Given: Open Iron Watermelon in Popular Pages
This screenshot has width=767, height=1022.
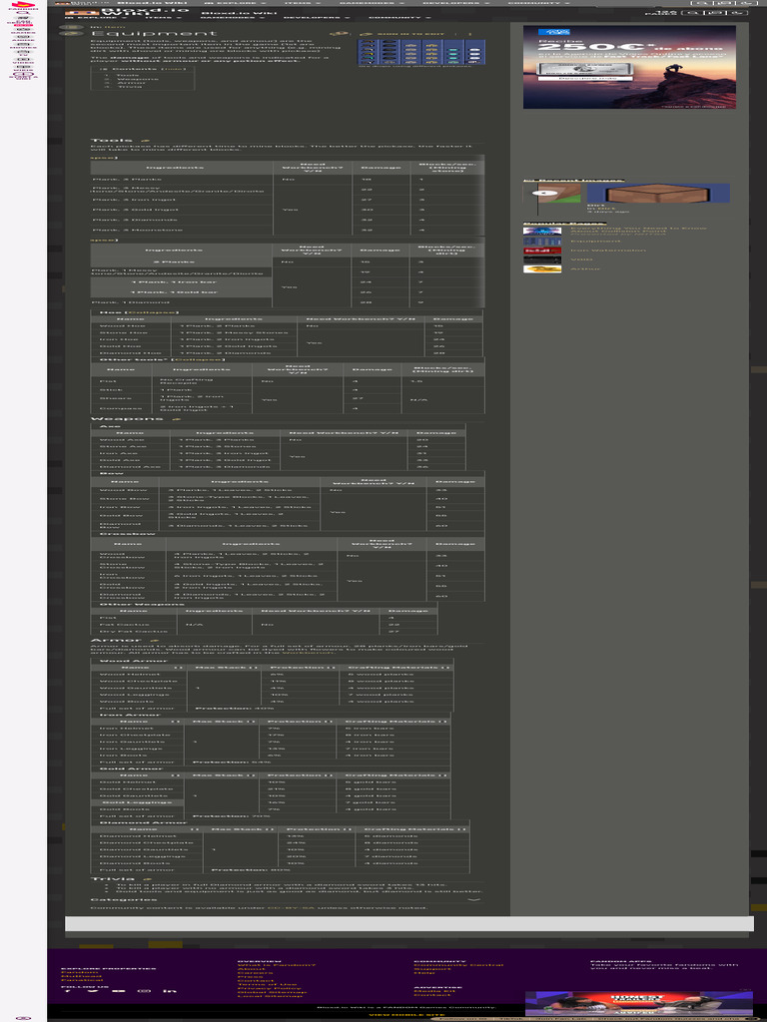Looking at the screenshot, I should (x=608, y=251).
